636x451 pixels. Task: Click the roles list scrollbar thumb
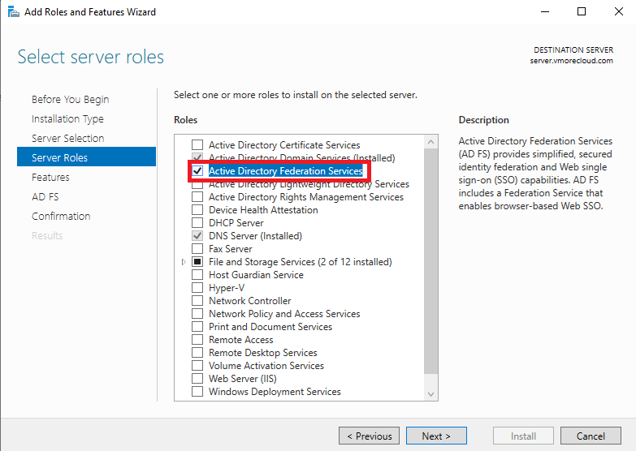click(x=430, y=261)
